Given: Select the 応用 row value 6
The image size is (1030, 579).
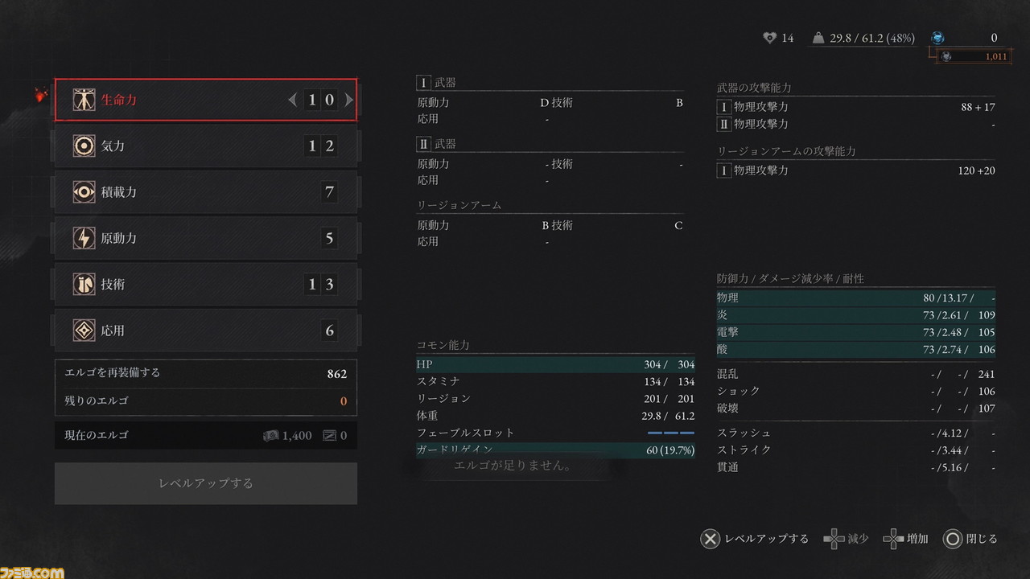Looking at the screenshot, I should point(328,331).
